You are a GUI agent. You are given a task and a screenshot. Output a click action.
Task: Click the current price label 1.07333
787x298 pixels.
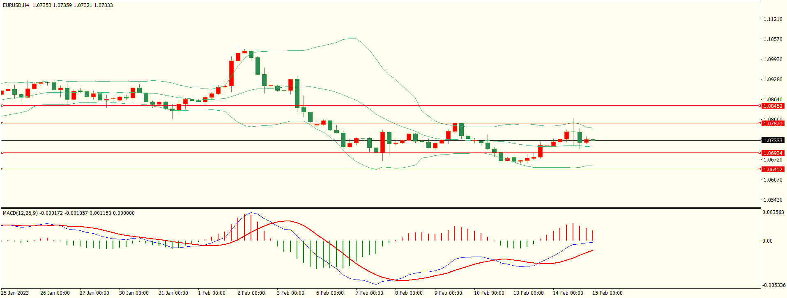(x=772, y=141)
